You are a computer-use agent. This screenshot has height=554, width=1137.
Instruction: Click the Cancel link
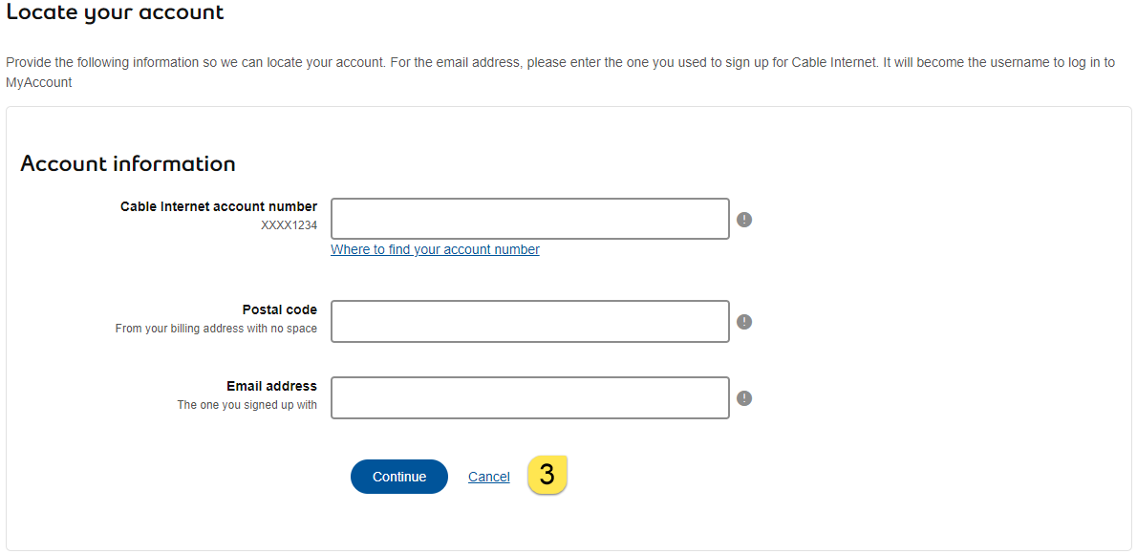[x=488, y=476]
